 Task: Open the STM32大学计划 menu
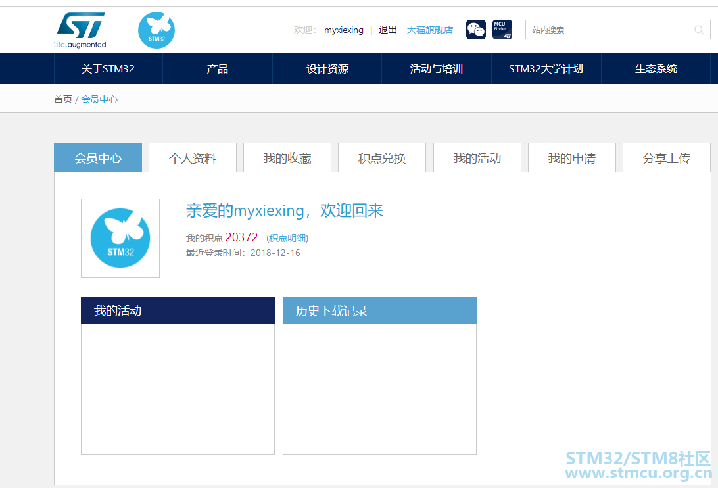click(x=546, y=69)
